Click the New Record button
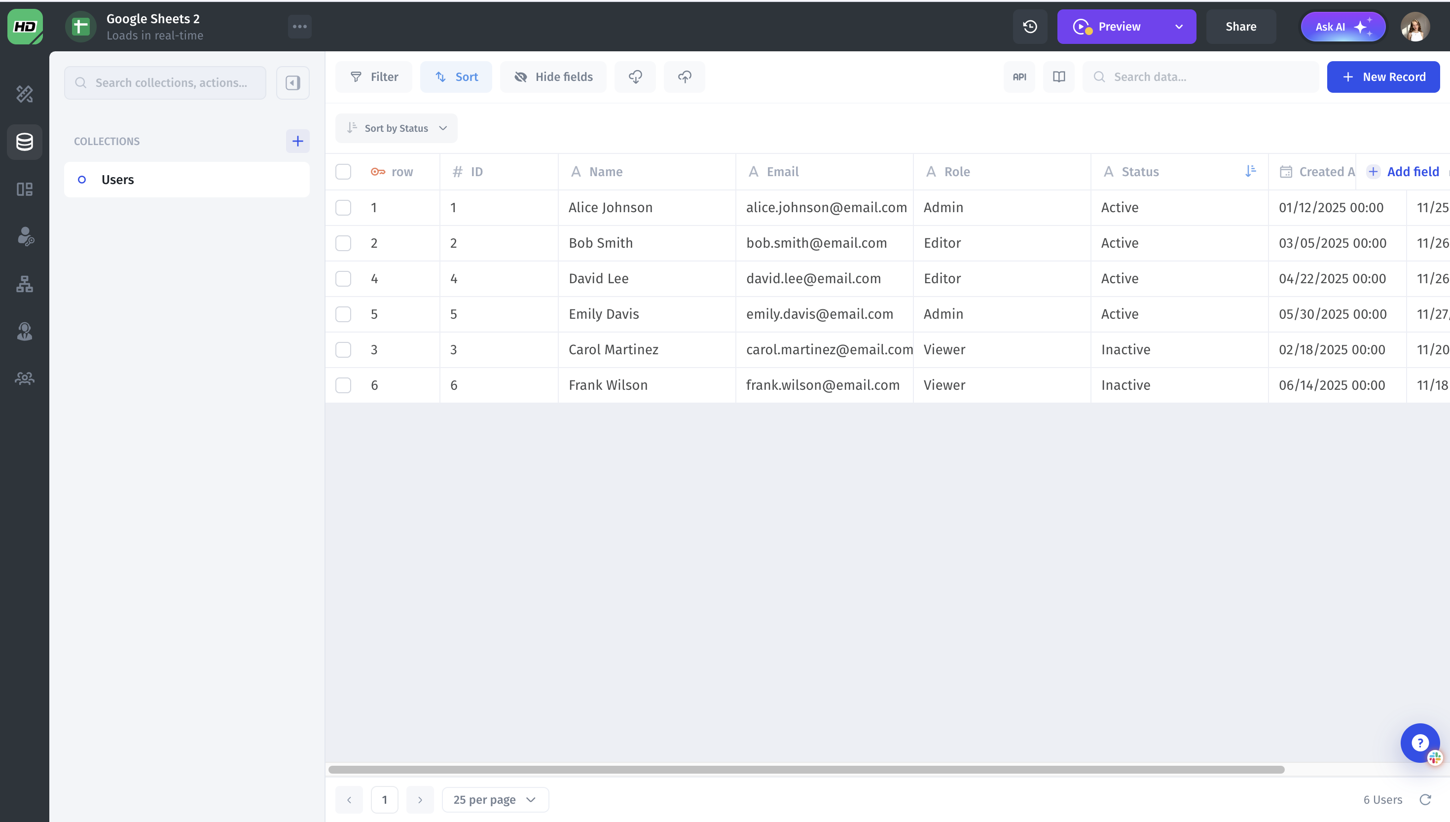This screenshot has width=1450, height=822. pos(1383,77)
